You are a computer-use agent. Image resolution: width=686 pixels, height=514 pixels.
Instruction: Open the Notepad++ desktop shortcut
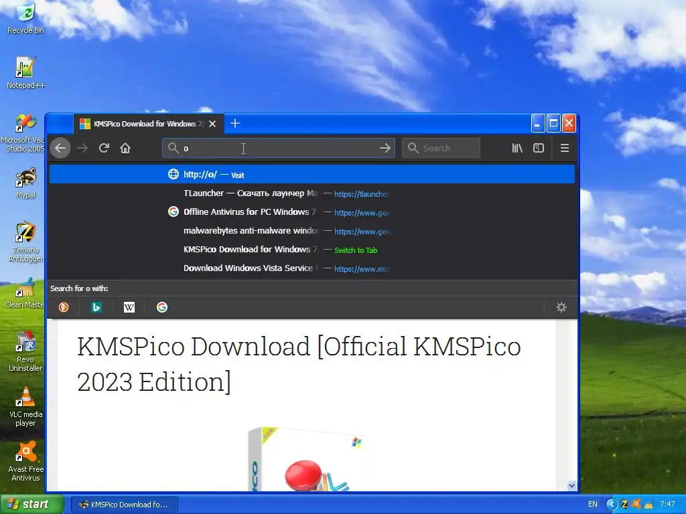(x=25, y=73)
